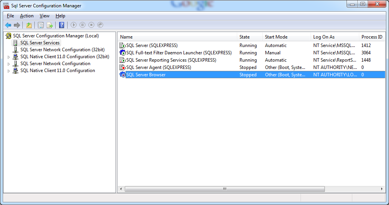Viewport: 389px width, 205px height.
Task: Open Help via the question mark icon
Action: pos(61,25)
